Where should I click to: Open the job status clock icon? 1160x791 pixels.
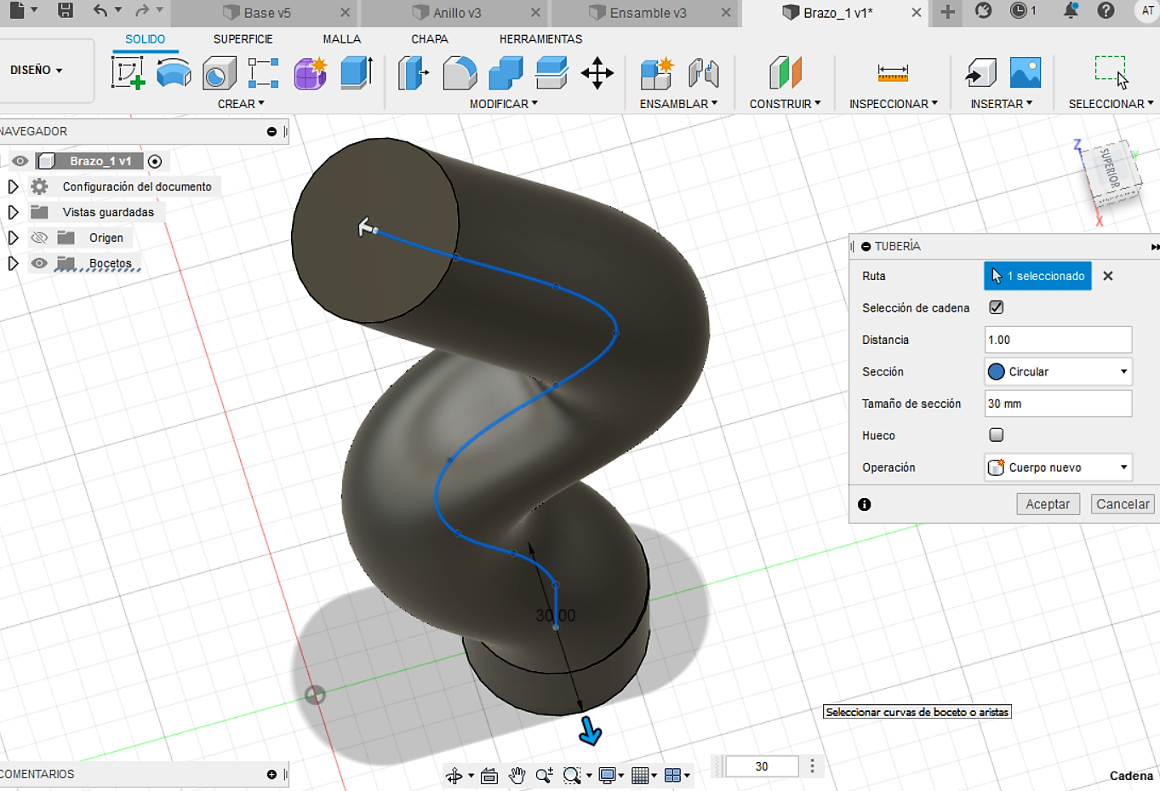(x=1018, y=10)
